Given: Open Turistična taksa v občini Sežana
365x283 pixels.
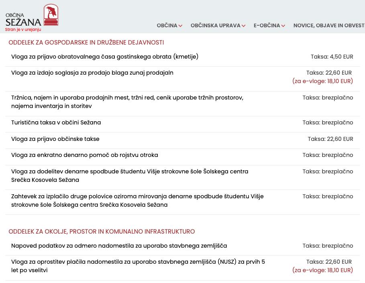Looking at the screenshot, I should click(56, 122).
